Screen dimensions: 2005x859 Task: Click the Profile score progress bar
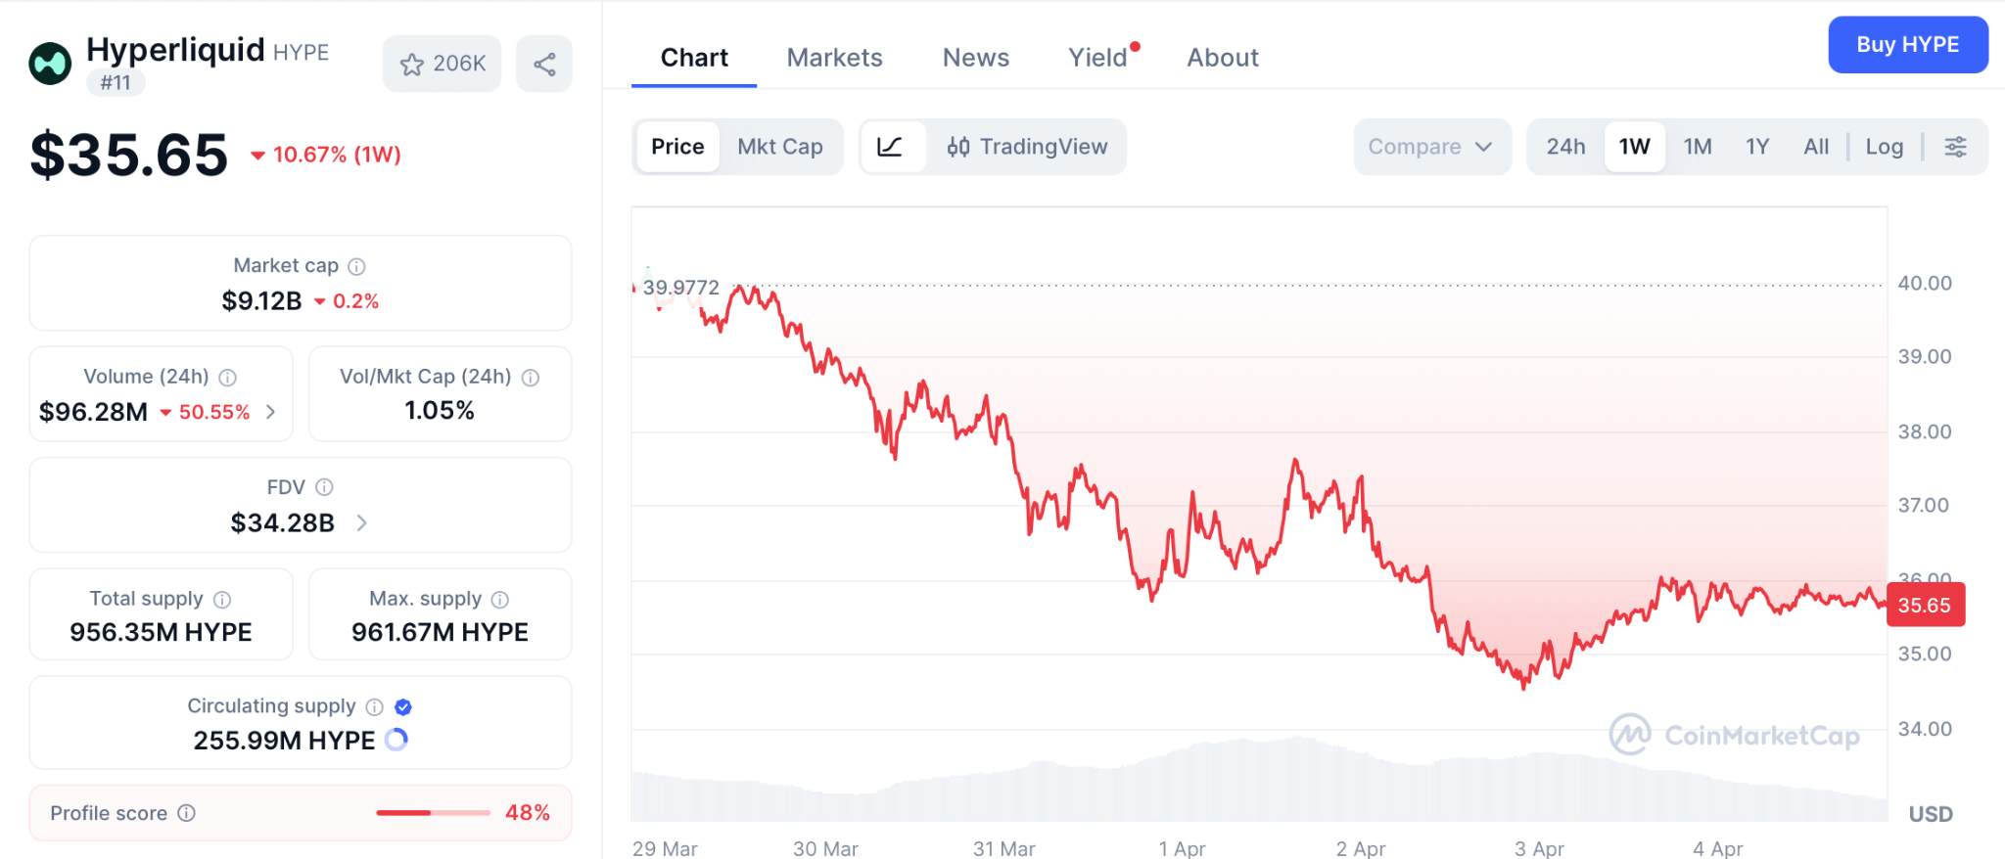(433, 813)
